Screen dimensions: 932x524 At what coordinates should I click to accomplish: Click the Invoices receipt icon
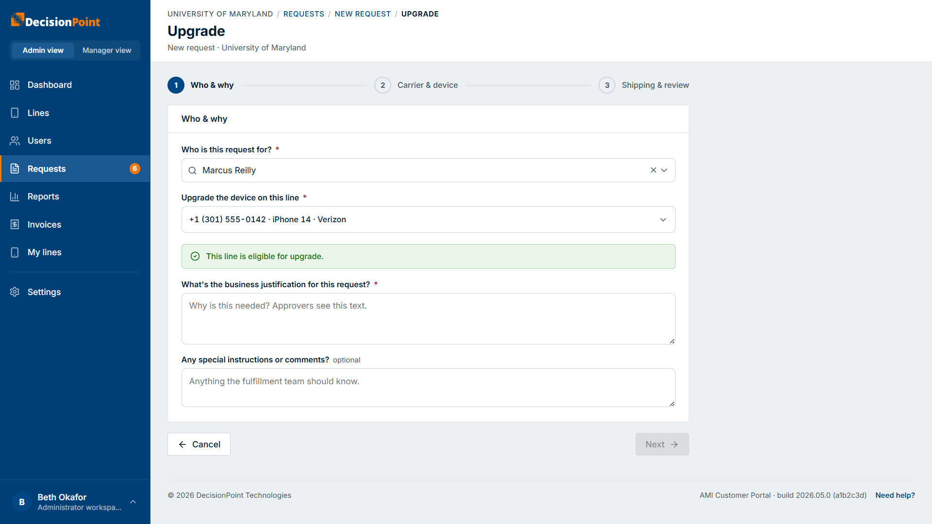(15, 225)
